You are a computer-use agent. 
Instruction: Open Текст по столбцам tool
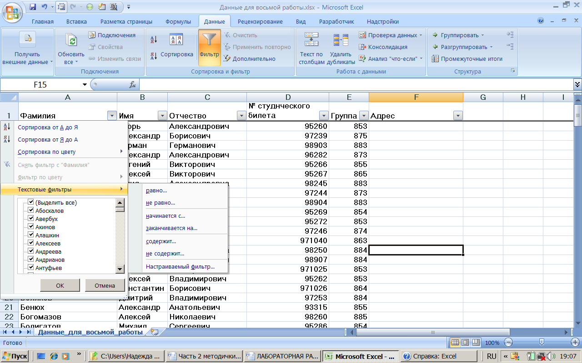point(311,49)
